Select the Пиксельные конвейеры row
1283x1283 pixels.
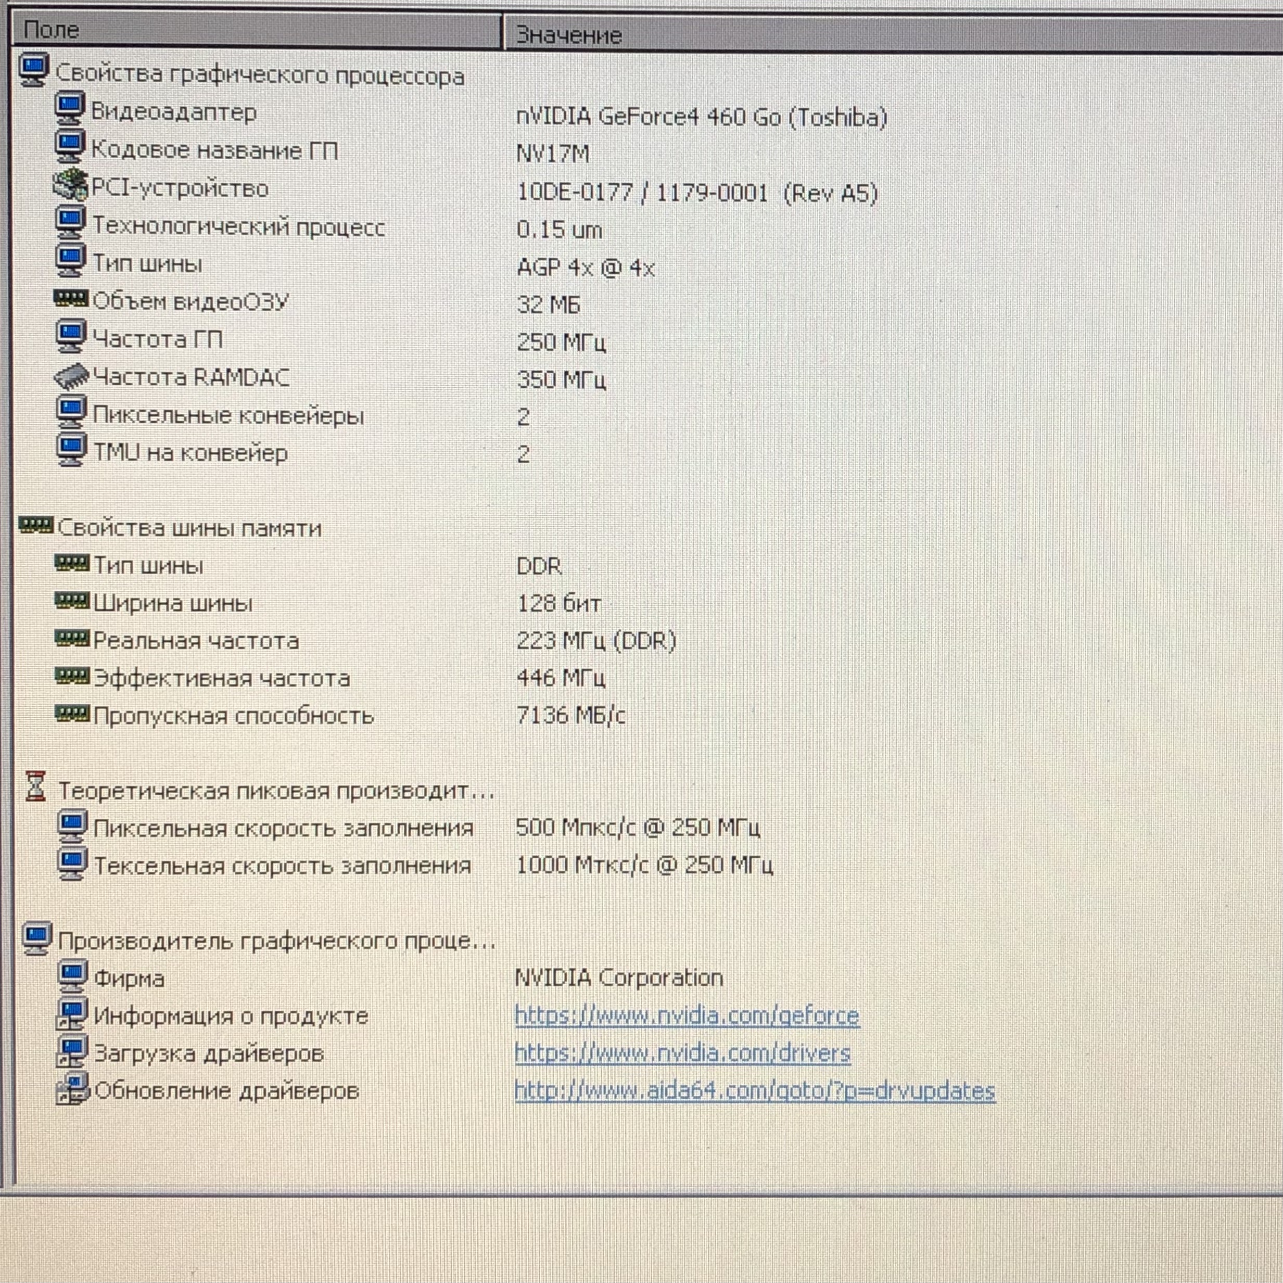click(228, 415)
